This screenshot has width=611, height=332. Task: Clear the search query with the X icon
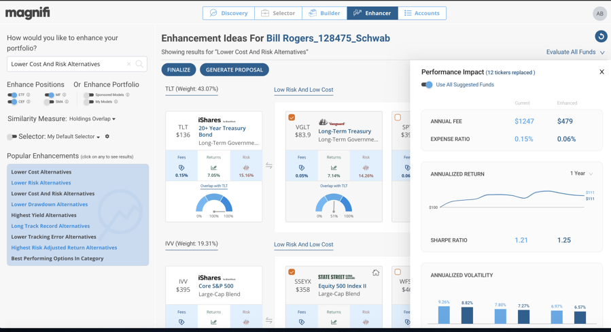pos(128,64)
